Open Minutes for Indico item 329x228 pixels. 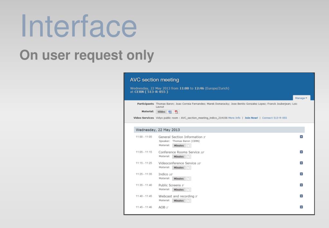[179, 179]
